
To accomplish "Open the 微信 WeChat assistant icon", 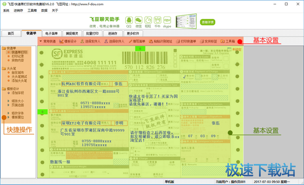I will point(139,20).
